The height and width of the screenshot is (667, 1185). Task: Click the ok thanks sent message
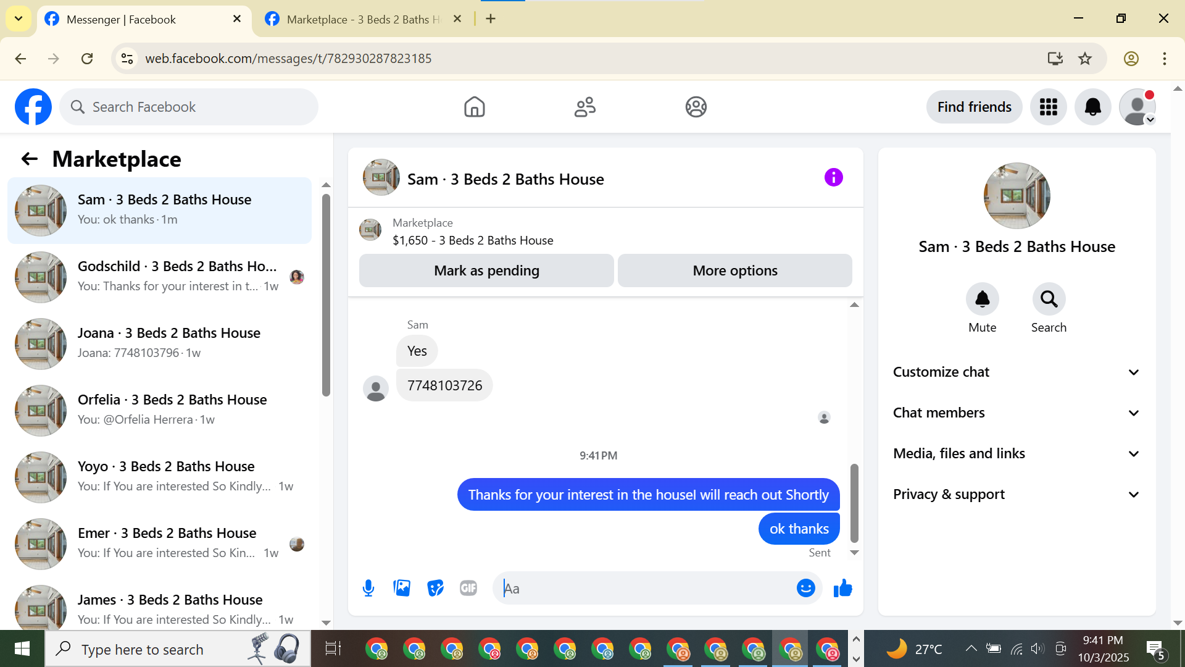point(799,529)
